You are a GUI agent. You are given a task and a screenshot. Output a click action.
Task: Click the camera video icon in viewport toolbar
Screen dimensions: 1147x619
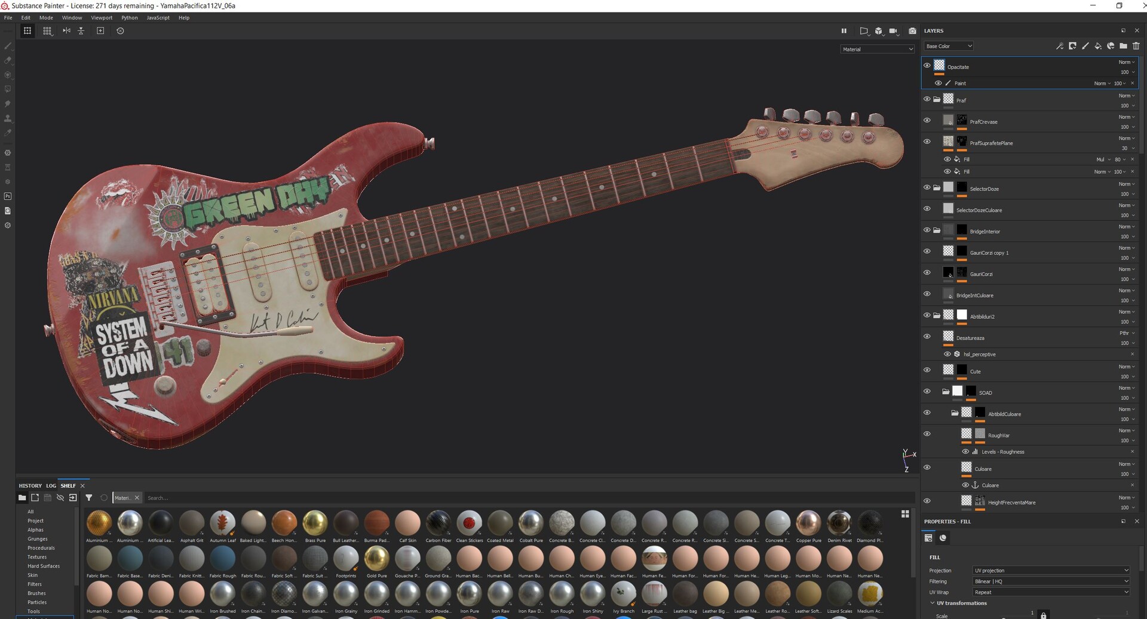coord(893,30)
